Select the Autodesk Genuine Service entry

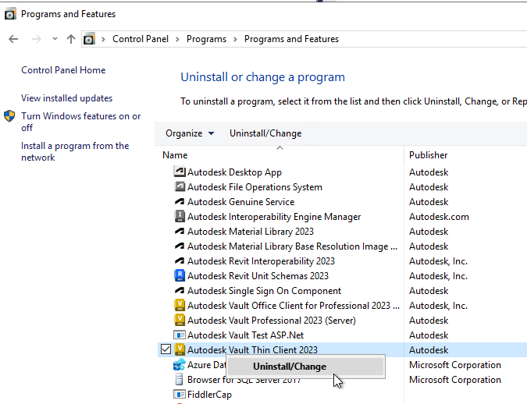(240, 202)
